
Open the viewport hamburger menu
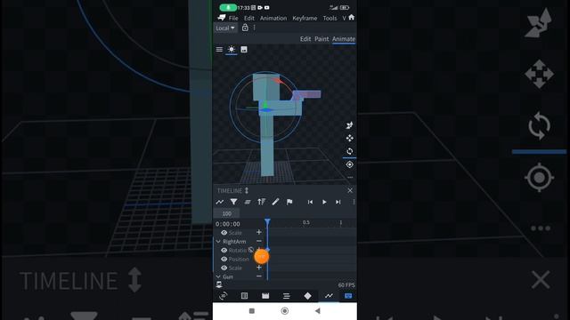point(219,50)
